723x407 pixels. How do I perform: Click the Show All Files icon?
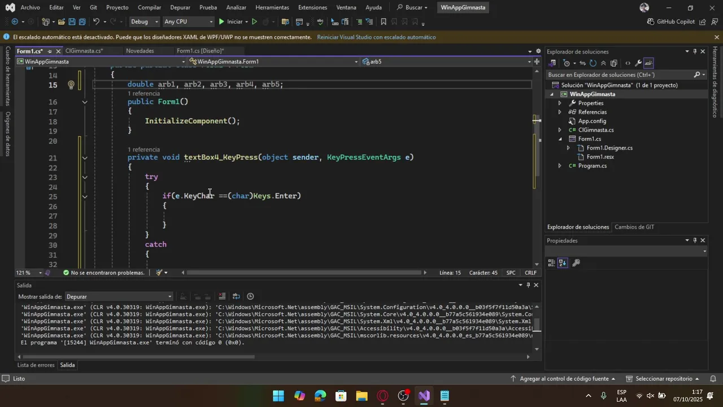pyautogui.click(x=615, y=63)
